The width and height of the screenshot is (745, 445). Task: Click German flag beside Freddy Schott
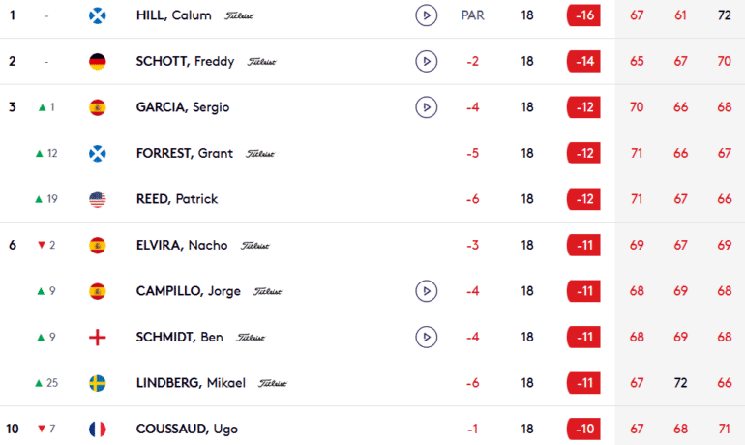pos(97,62)
